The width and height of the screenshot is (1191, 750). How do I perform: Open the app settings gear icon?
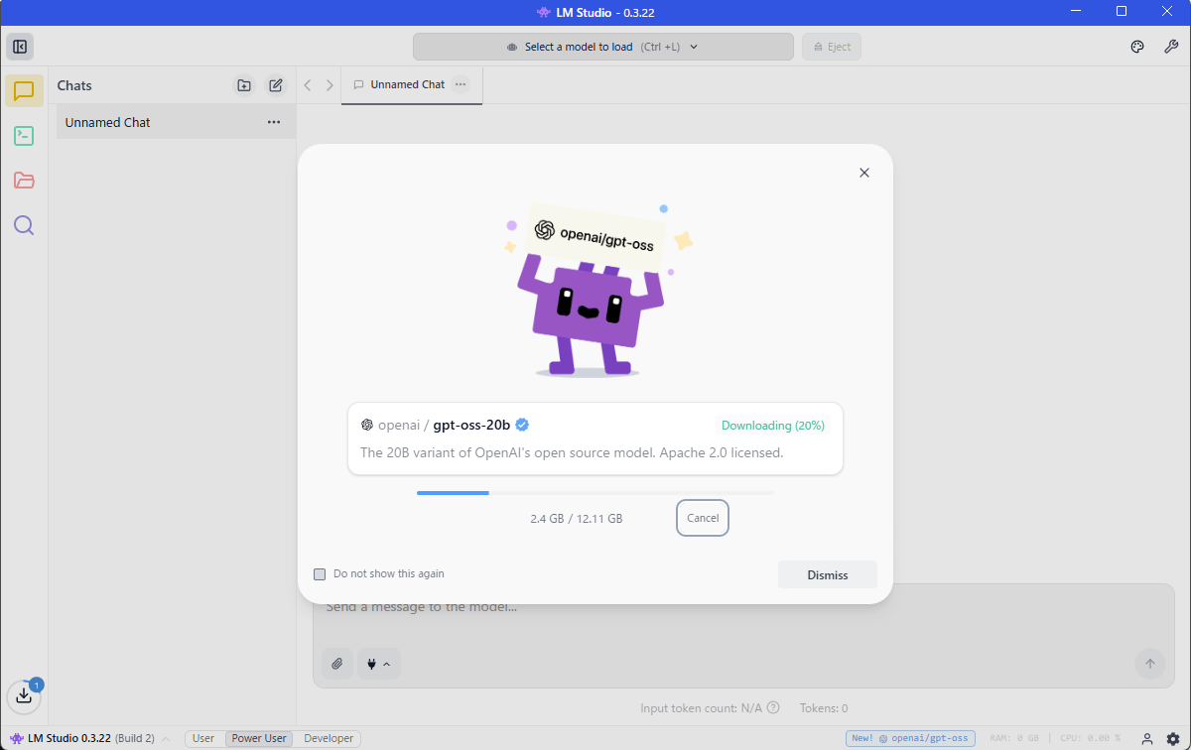[1173, 738]
